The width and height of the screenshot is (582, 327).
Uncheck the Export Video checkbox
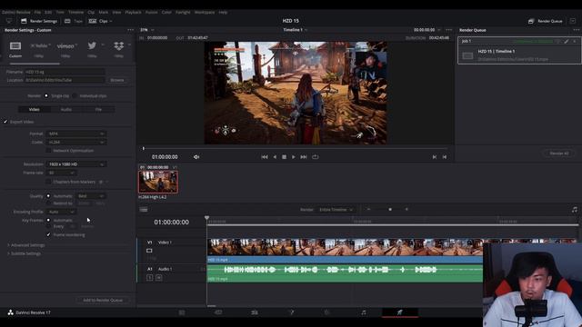[x=5, y=122]
